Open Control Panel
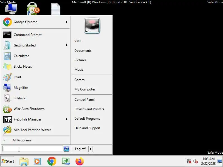Image resolution: width=223 pixels, height=167 pixels. (x=84, y=100)
